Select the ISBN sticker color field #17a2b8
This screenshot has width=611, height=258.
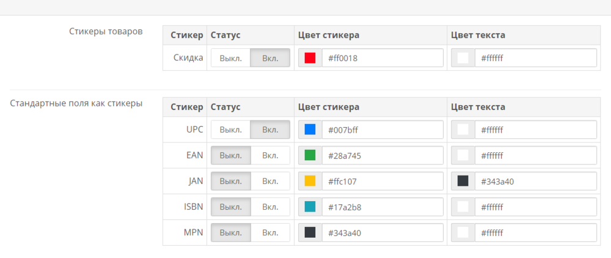coord(382,207)
